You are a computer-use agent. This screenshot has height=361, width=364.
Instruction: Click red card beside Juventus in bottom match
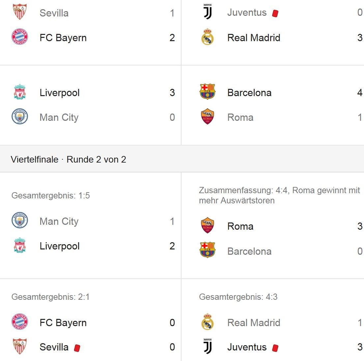coord(275,348)
